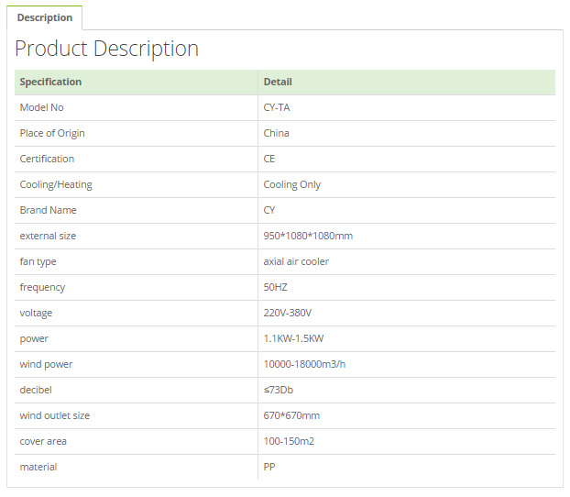Select the Detail column header
This screenshot has width=570, height=497.
[x=278, y=82]
